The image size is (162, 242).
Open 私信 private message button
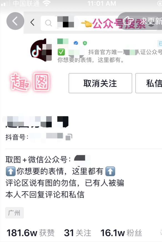click(x=149, y=83)
